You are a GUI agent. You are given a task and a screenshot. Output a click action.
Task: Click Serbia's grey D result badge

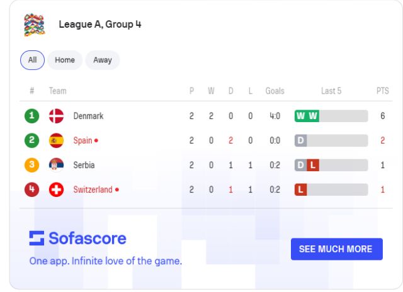(300, 165)
